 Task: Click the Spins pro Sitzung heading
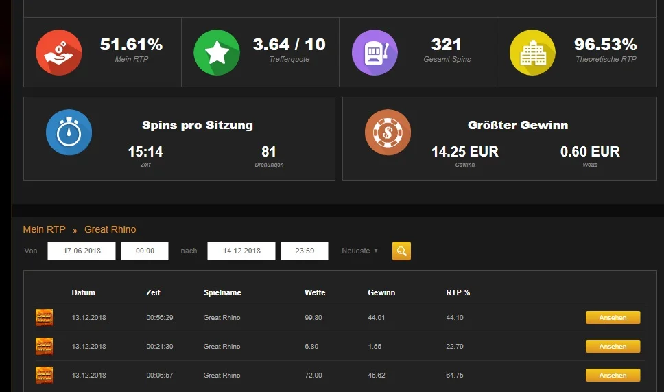tap(198, 125)
